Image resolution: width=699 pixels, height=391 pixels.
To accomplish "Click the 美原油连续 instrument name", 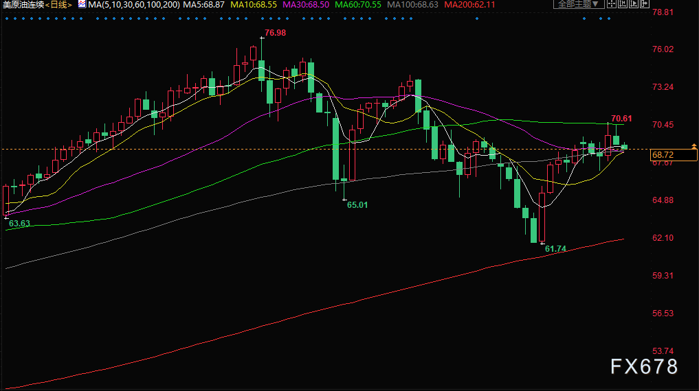I will coord(23,5).
